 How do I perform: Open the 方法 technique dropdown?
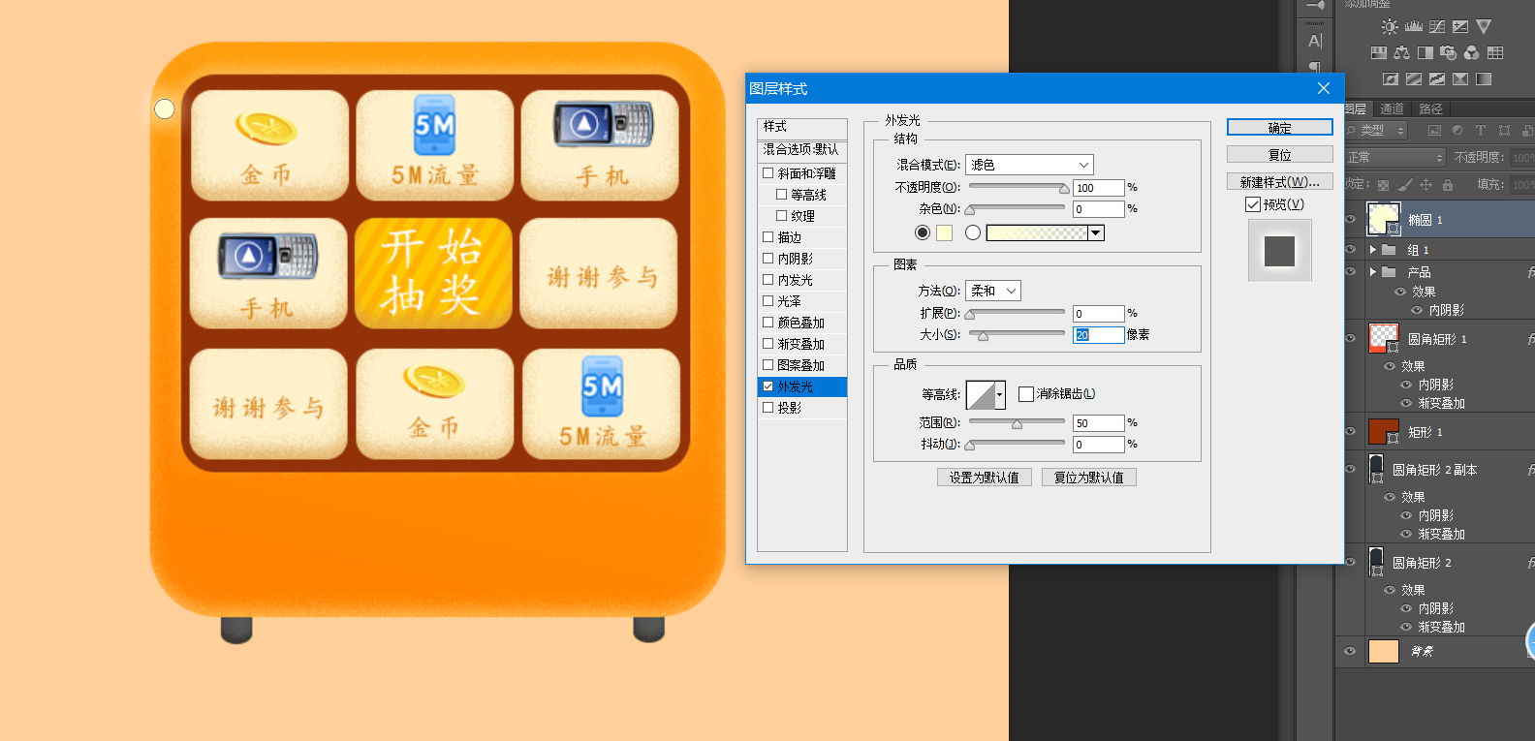click(992, 291)
